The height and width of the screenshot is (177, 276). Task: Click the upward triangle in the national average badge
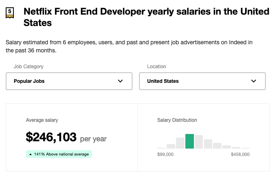tap(30, 154)
